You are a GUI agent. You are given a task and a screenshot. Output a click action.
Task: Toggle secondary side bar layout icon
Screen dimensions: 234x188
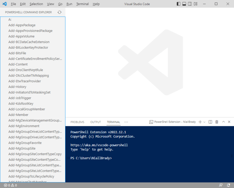point(190,4)
